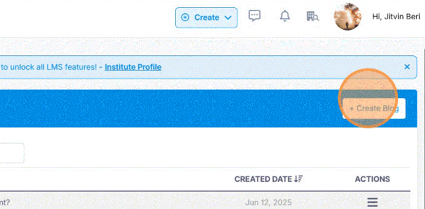Click the ACTIONS column header
This screenshot has height=209, width=425.
pyautogui.click(x=372, y=179)
